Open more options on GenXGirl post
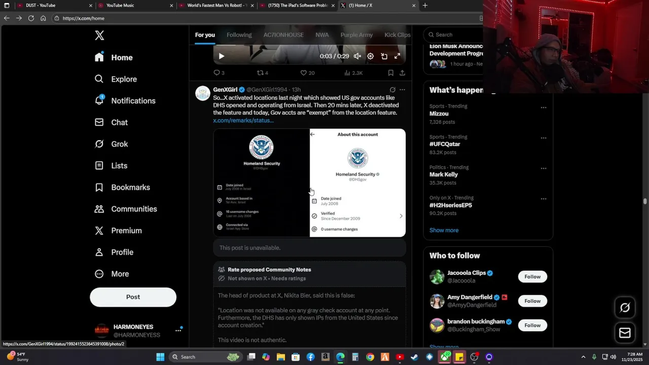The image size is (649, 365). [x=402, y=90]
